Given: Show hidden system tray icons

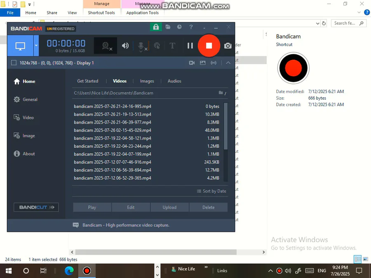Looking at the screenshot, I should (270, 271).
